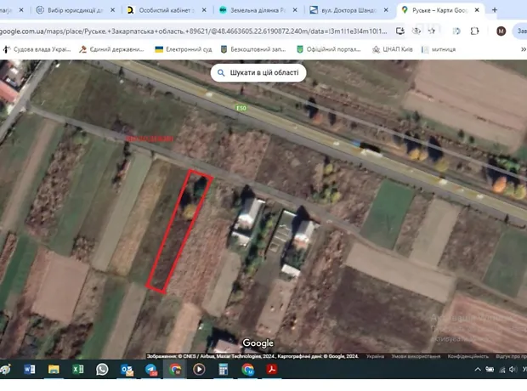Open the media player taskbar icon
Image resolution: width=527 pixels, height=391 pixels.
(x=199, y=370)
